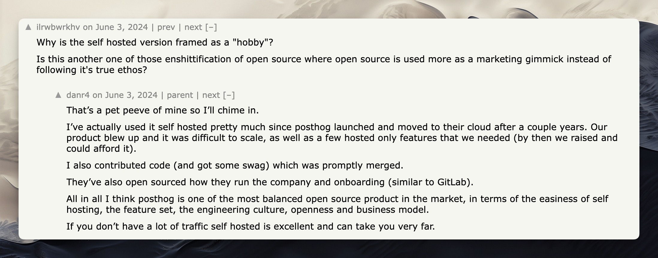Click the 'Why is the self hosted version' line
This screenshot has width=658, height=258.
(155, 43)
